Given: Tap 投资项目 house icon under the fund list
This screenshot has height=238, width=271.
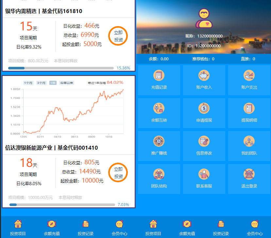Looking at the screenshot, I should (x=18, y=224).
